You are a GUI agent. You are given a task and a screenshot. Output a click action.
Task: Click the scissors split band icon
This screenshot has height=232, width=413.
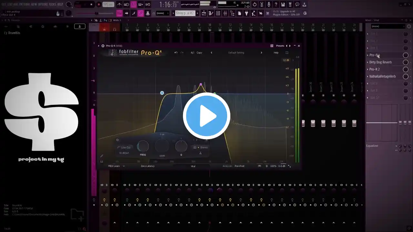[x=200, y=153]
